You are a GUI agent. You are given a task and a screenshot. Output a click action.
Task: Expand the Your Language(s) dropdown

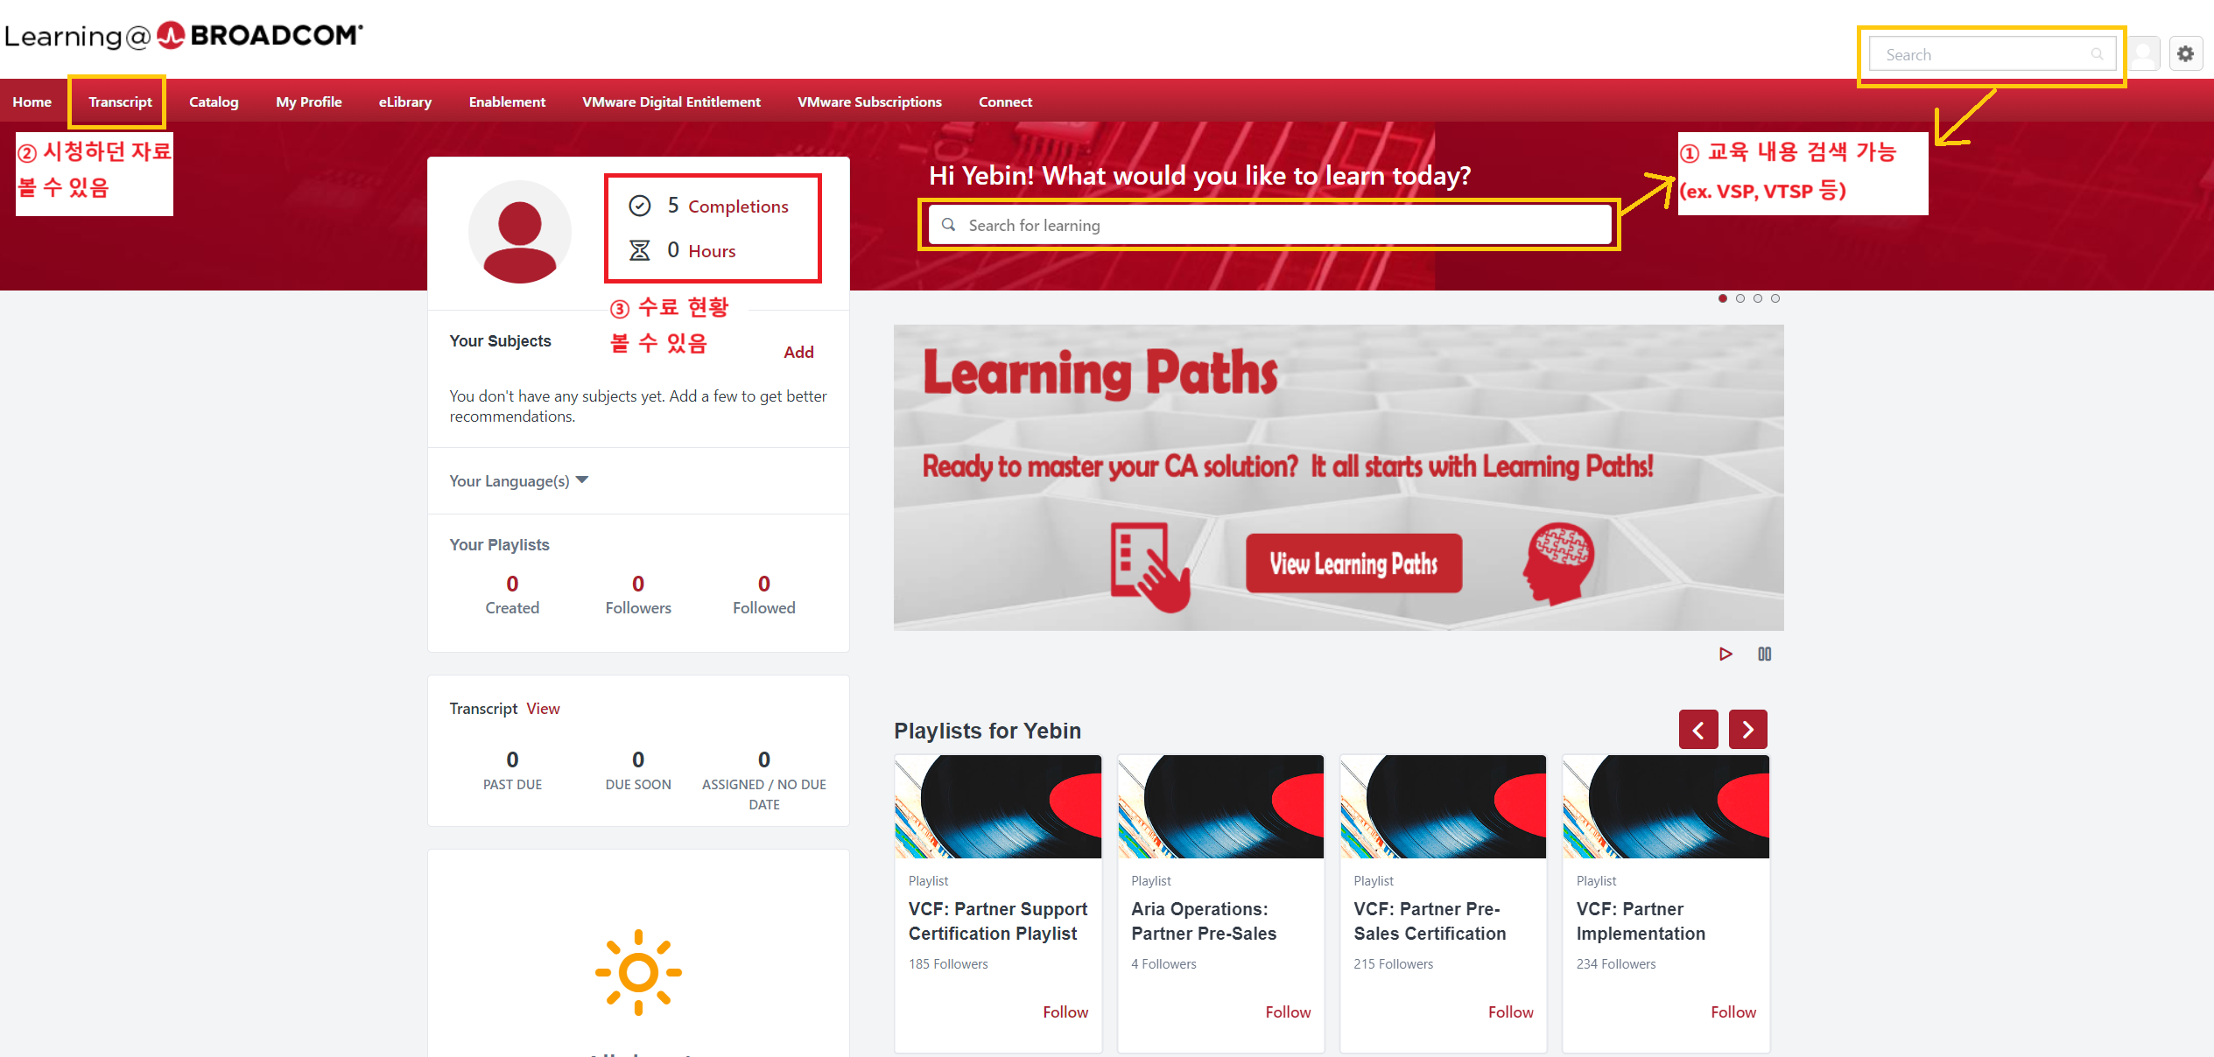(519, 480)
